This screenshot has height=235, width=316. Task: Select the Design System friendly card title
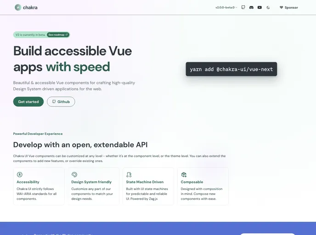point(91,182)
